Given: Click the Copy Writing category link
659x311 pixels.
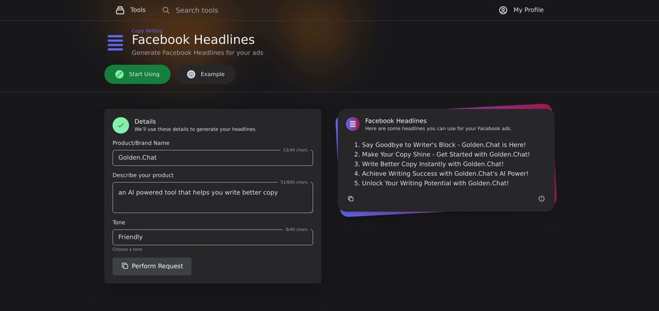Looking at the screenshot, I should pos(147,31).
